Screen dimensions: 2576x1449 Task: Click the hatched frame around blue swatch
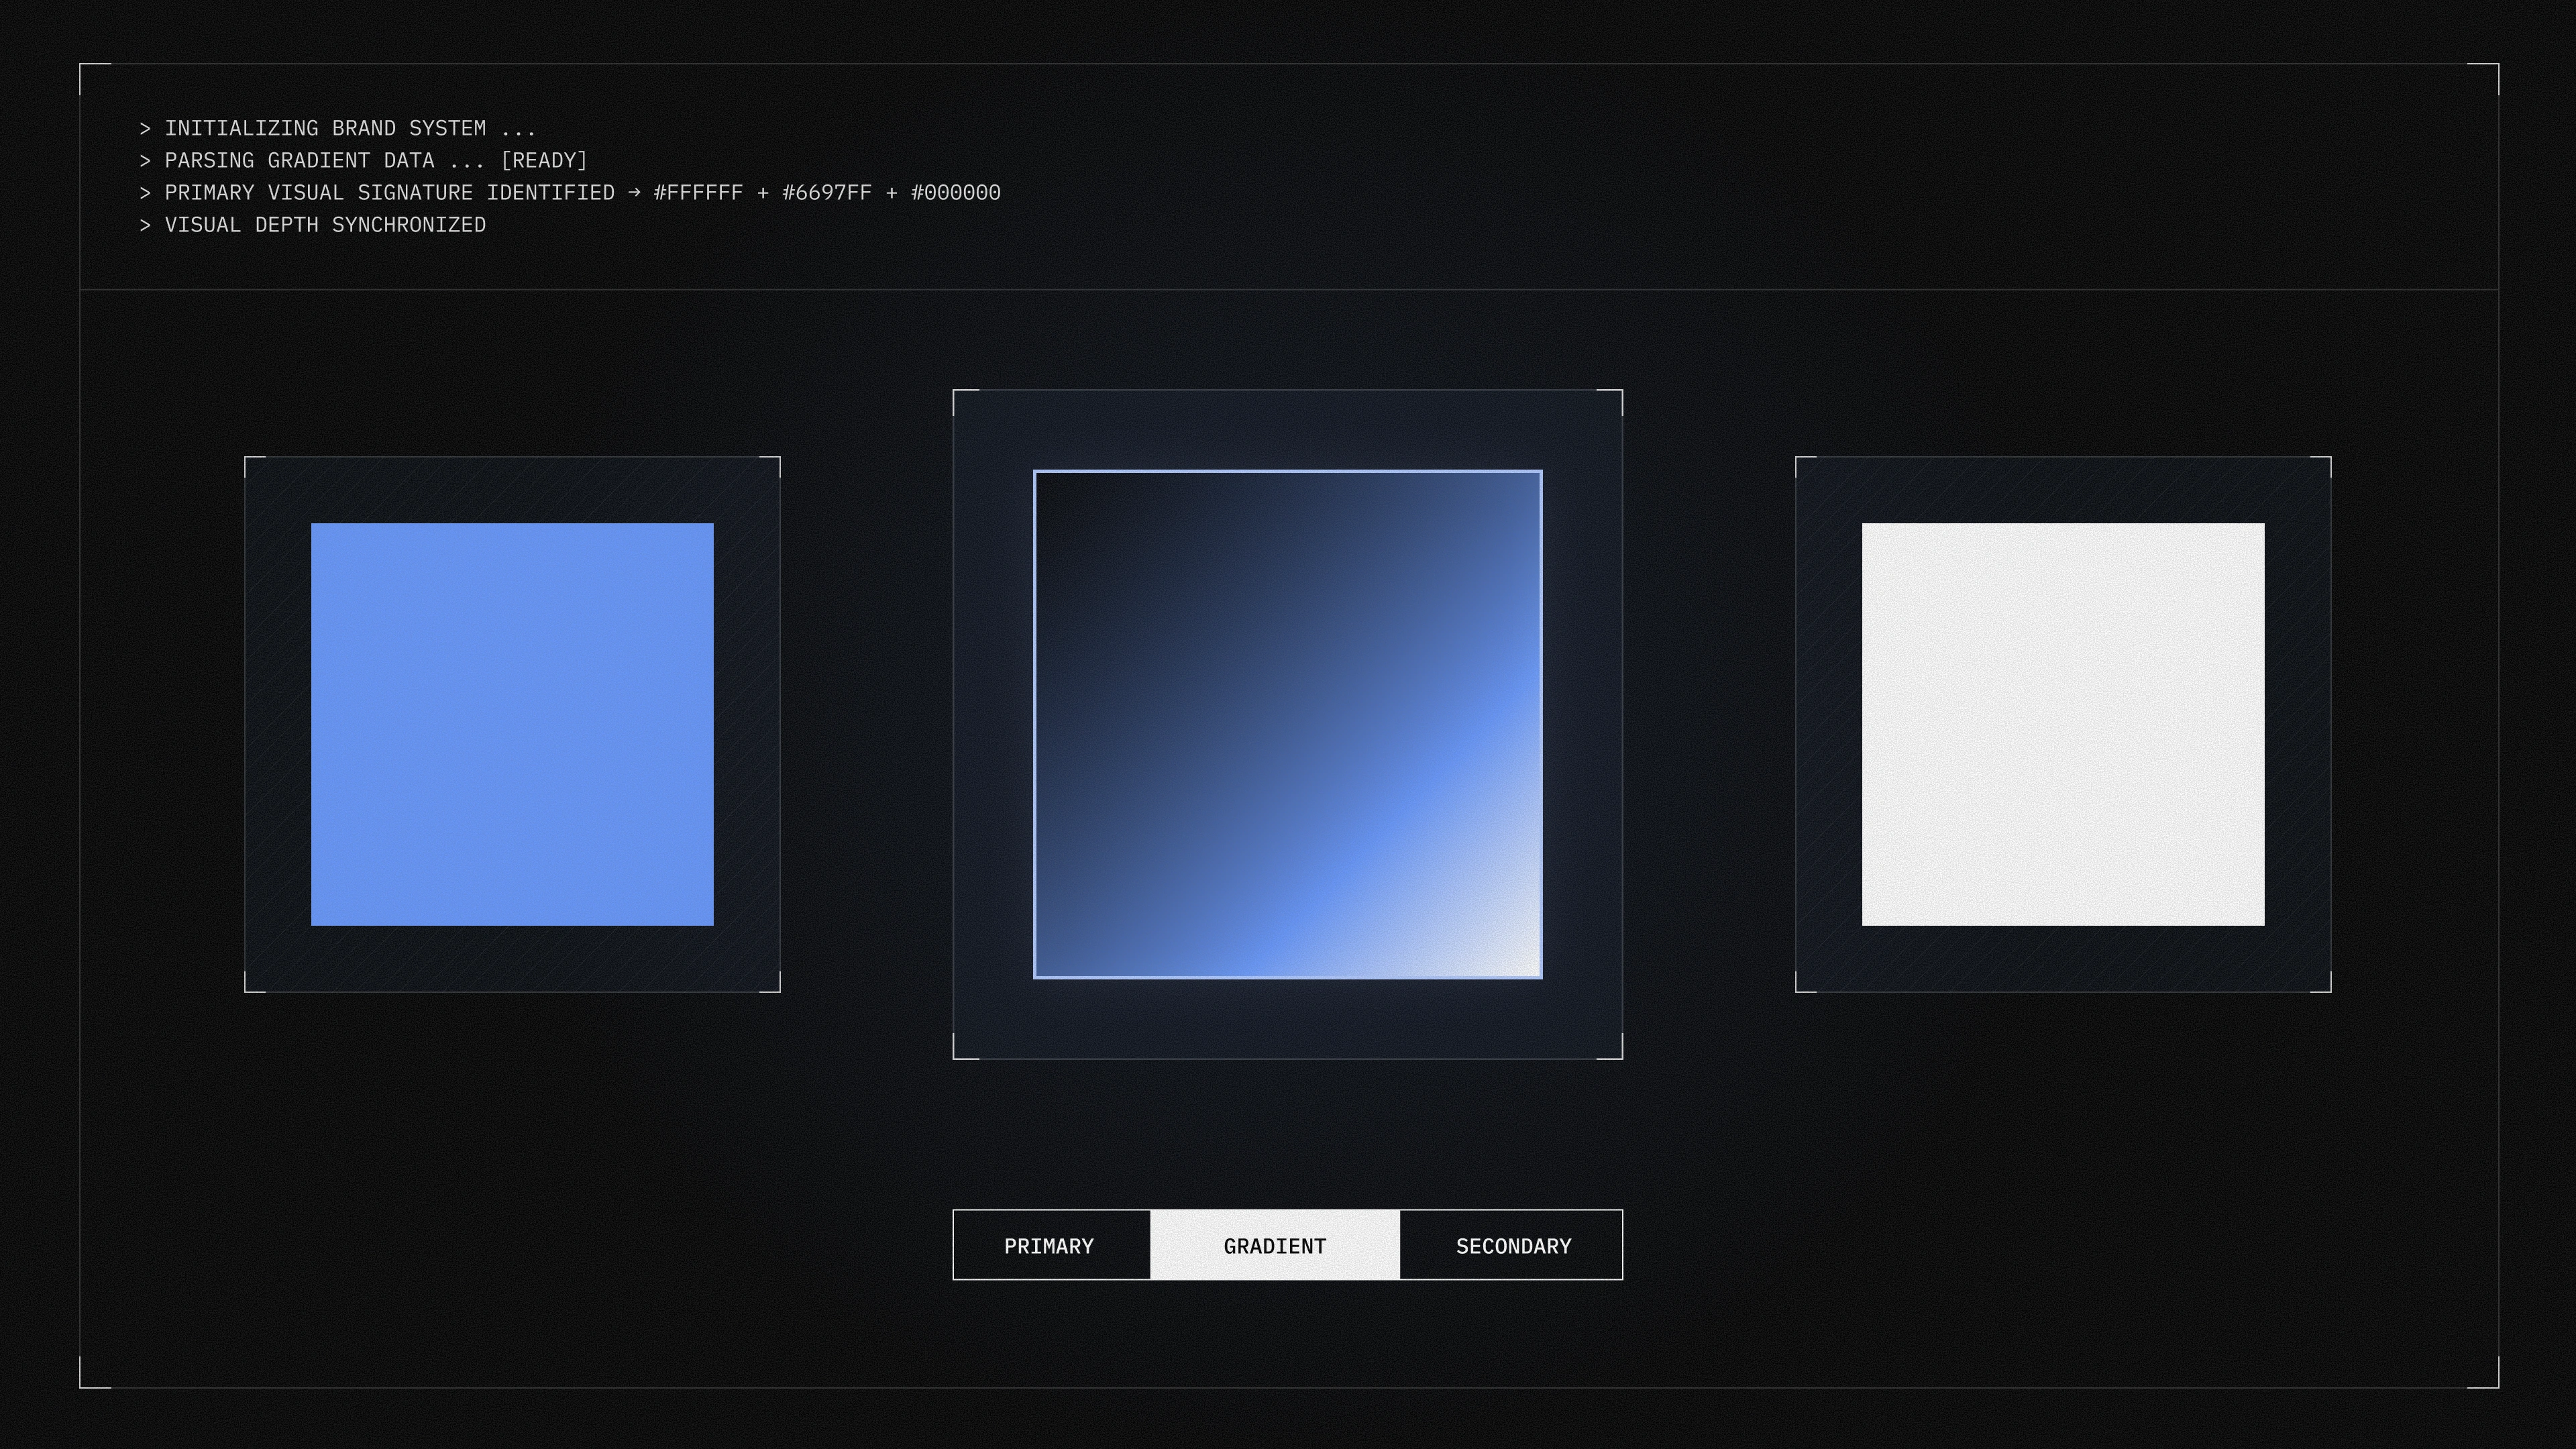coord(277,724)
